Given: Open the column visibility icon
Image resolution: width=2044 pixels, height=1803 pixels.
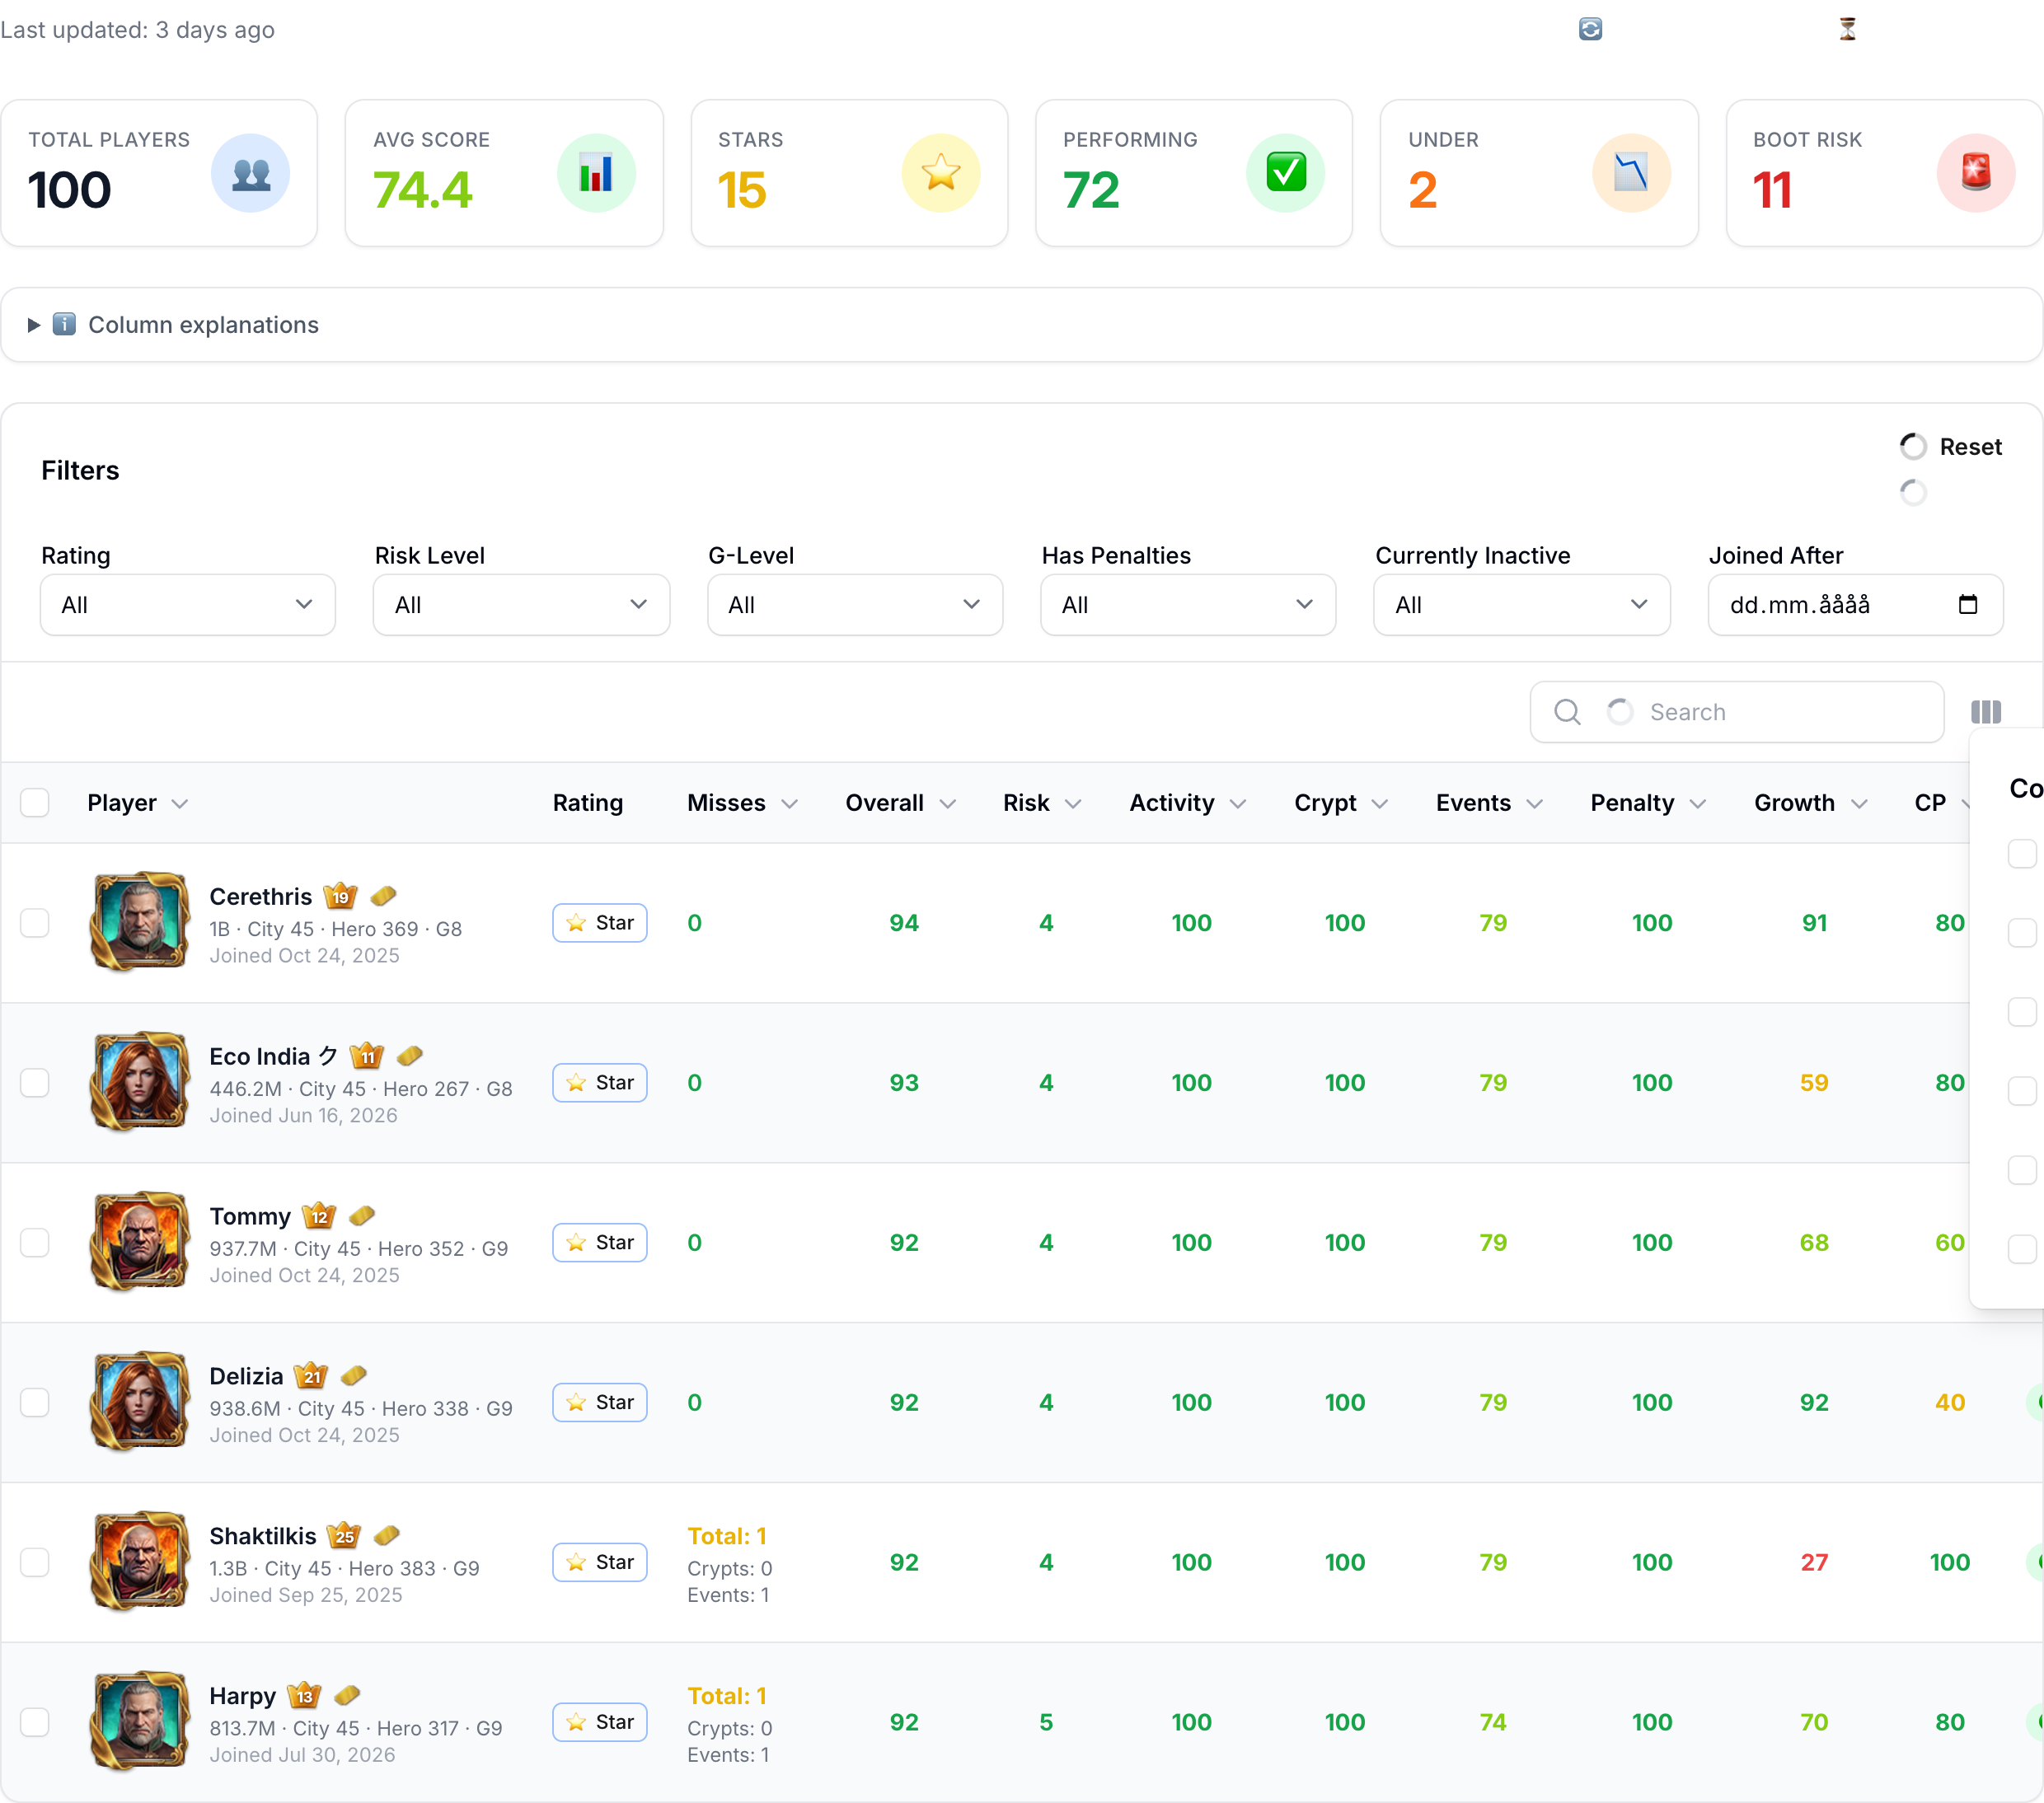Looking at the screenshot, I should tap(1986, 712).
